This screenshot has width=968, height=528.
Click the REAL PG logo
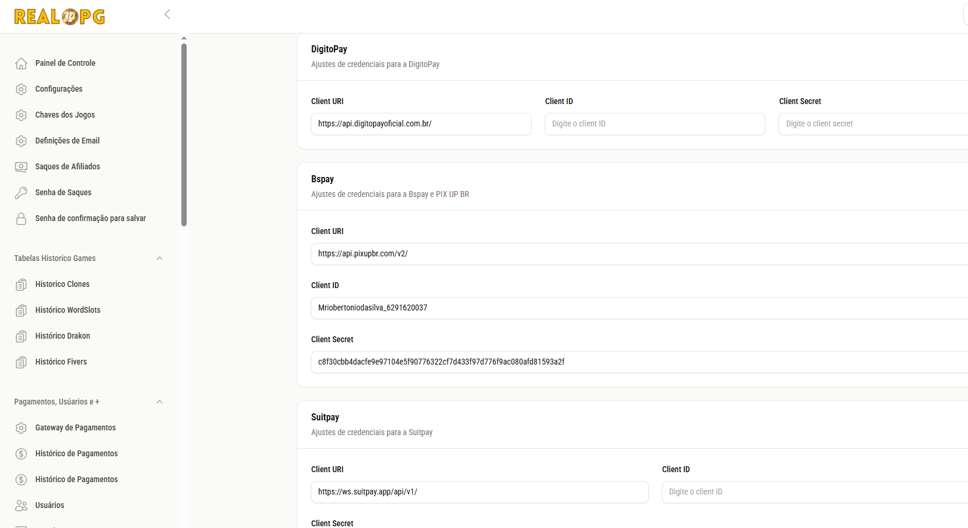tap(59, 16)
